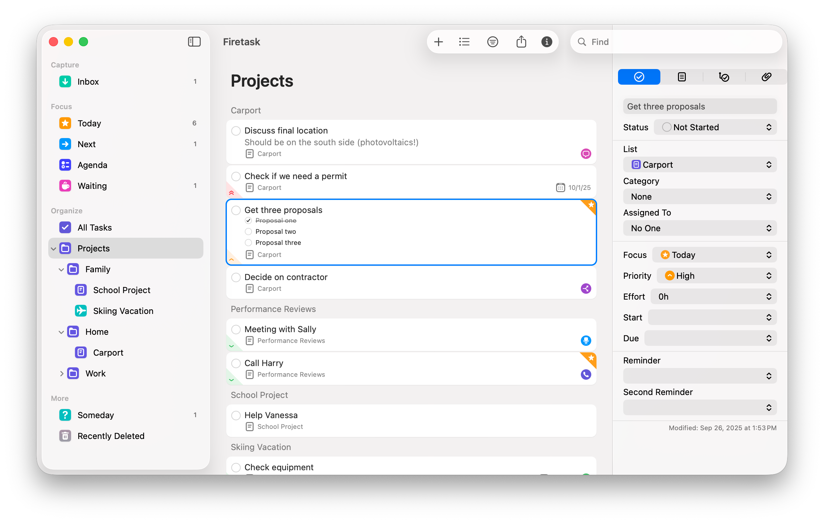The height and width of the screenshot is (523, 824).
Task: Mark Decide on contractor as complete
Action: 236,277
